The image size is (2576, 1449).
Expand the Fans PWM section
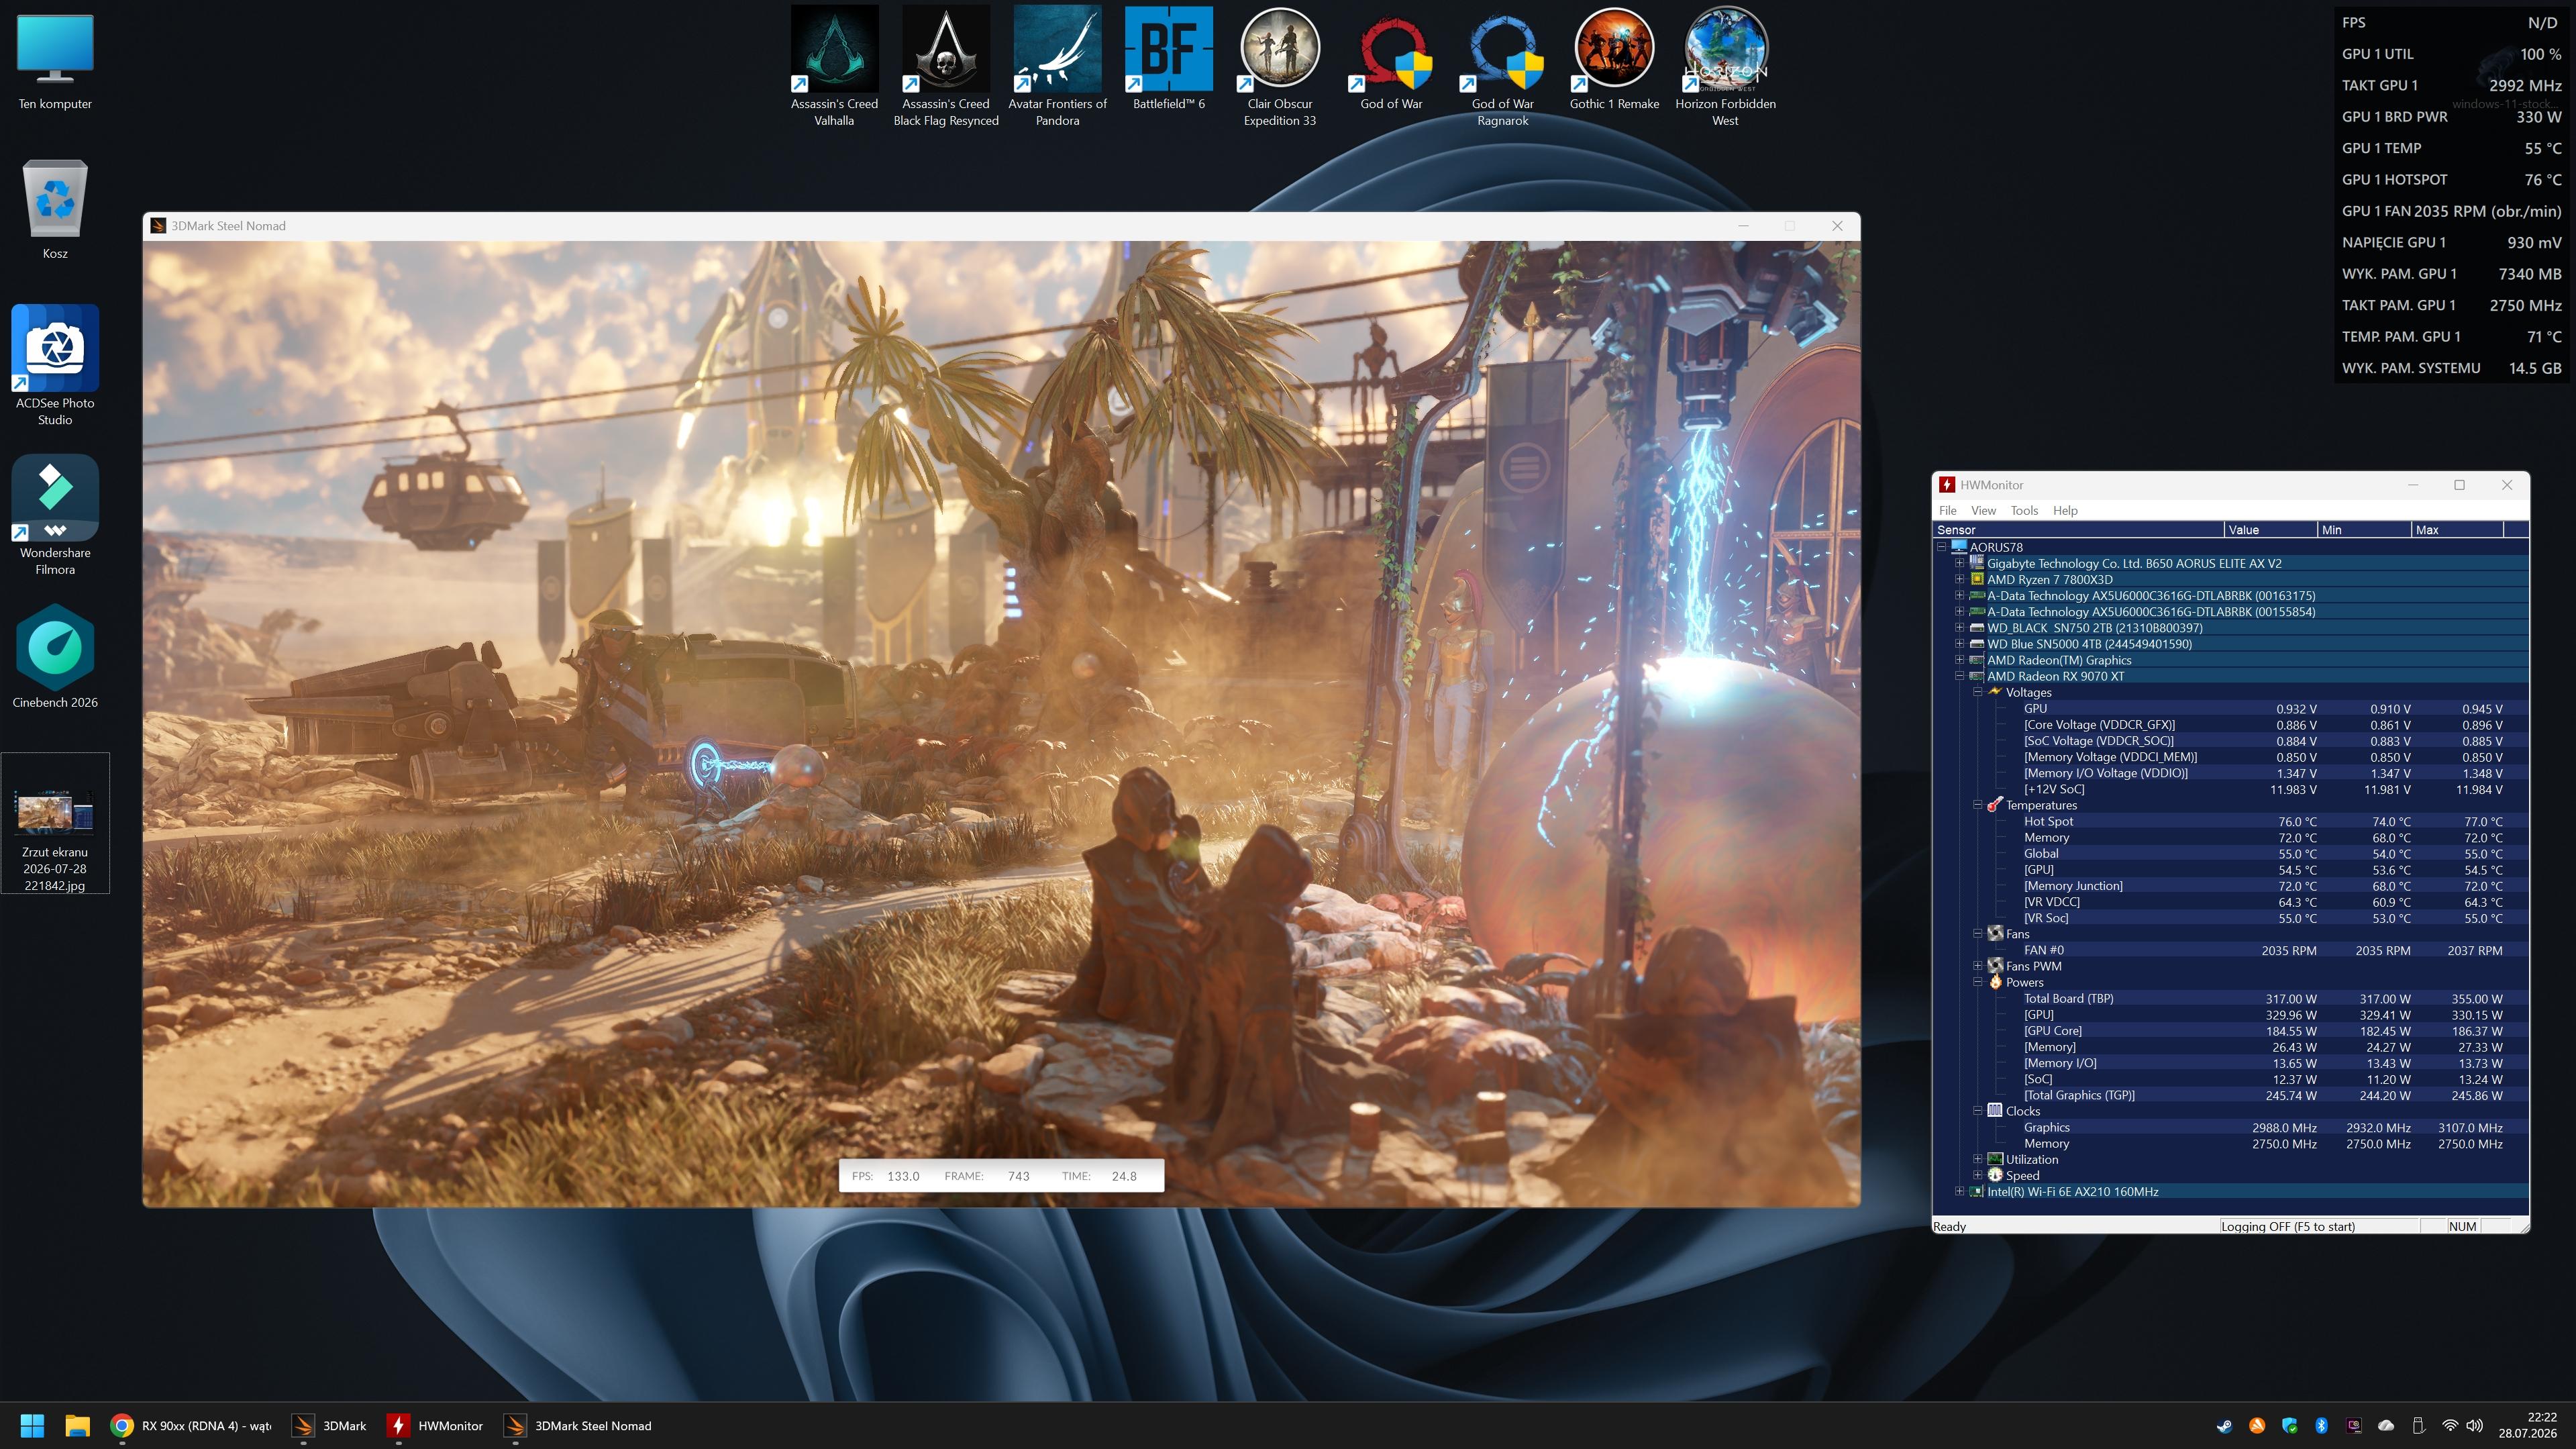1977,966
